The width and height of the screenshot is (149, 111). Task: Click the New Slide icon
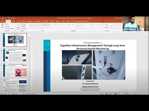(18, 25)
